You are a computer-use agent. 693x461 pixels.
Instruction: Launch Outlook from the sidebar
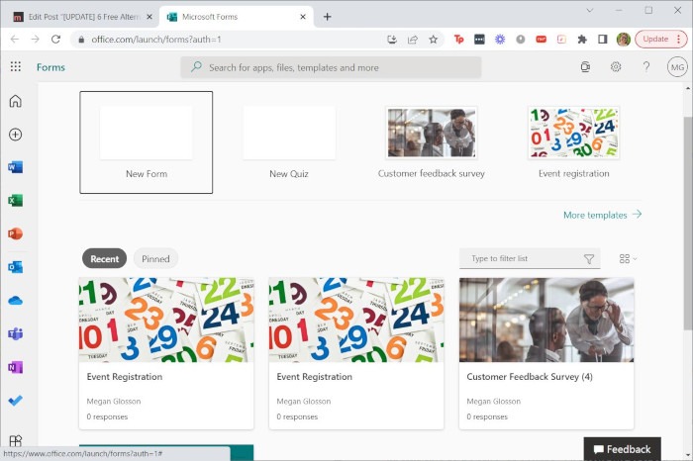[x=16, y=267]
